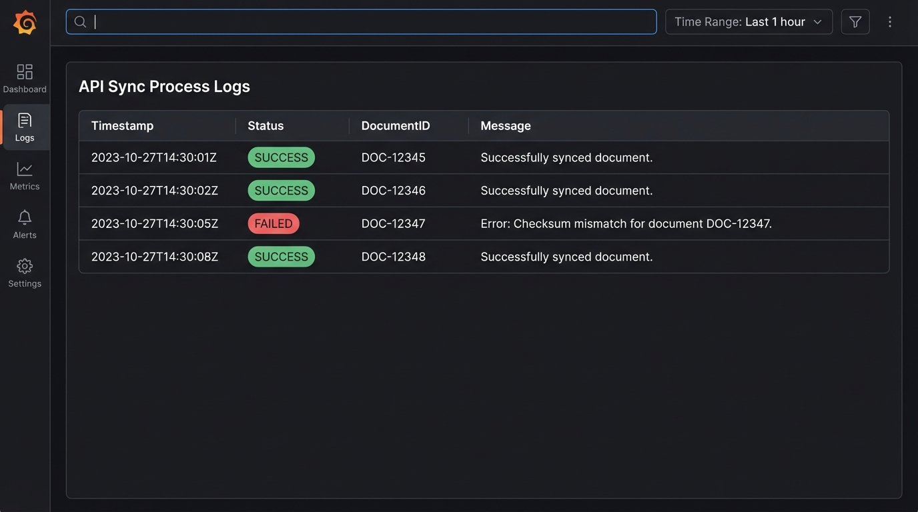Click the FAILED status badge

[274, 223]
